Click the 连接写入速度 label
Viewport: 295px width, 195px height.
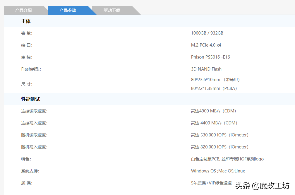point(34,123)
